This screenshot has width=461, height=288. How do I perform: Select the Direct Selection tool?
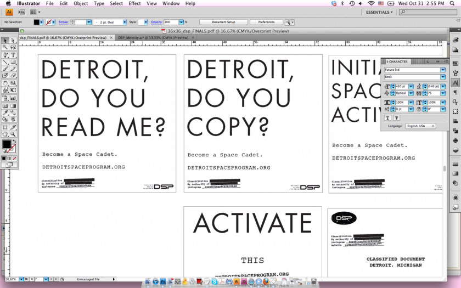tap(13, 41)
